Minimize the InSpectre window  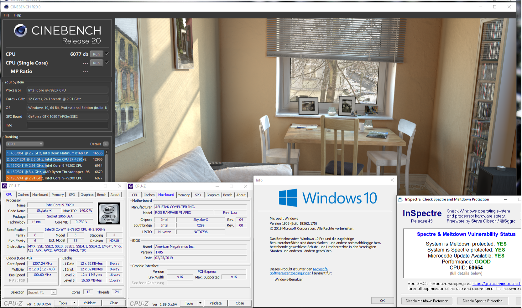tap(505, 199)
